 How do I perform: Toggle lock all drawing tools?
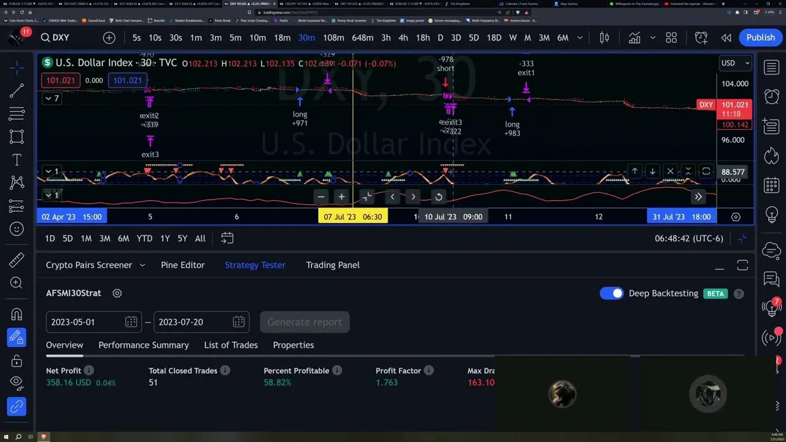point(17,360)
